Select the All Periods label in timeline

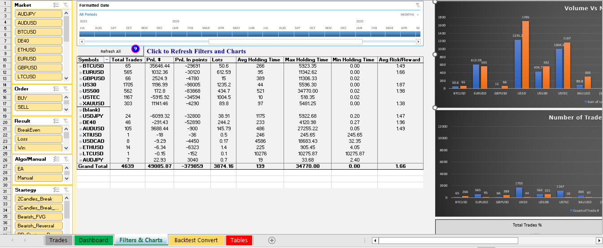pos(88,15)
